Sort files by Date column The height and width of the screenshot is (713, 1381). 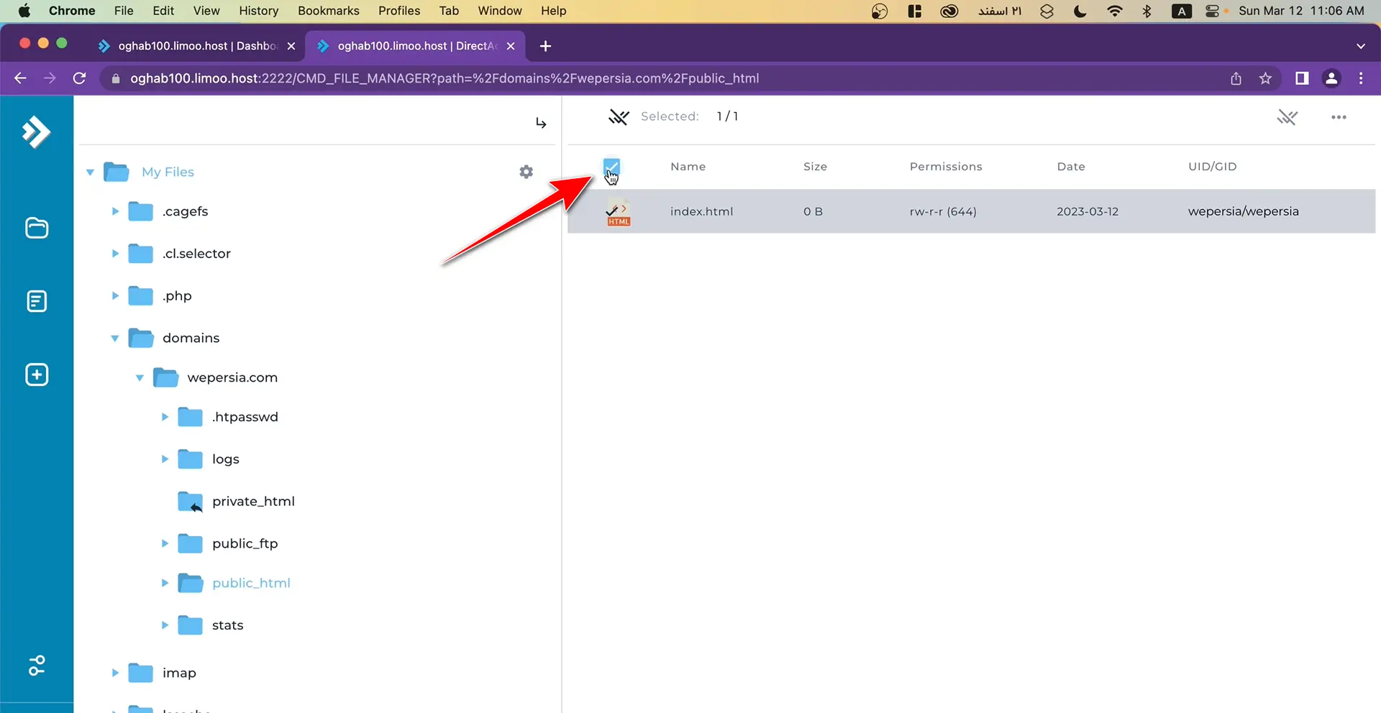point(1071,167)
